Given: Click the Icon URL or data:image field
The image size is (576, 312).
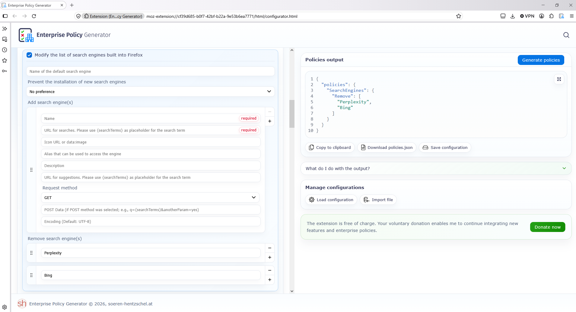Looking at the screenshot, I should [x=151, y=142].
